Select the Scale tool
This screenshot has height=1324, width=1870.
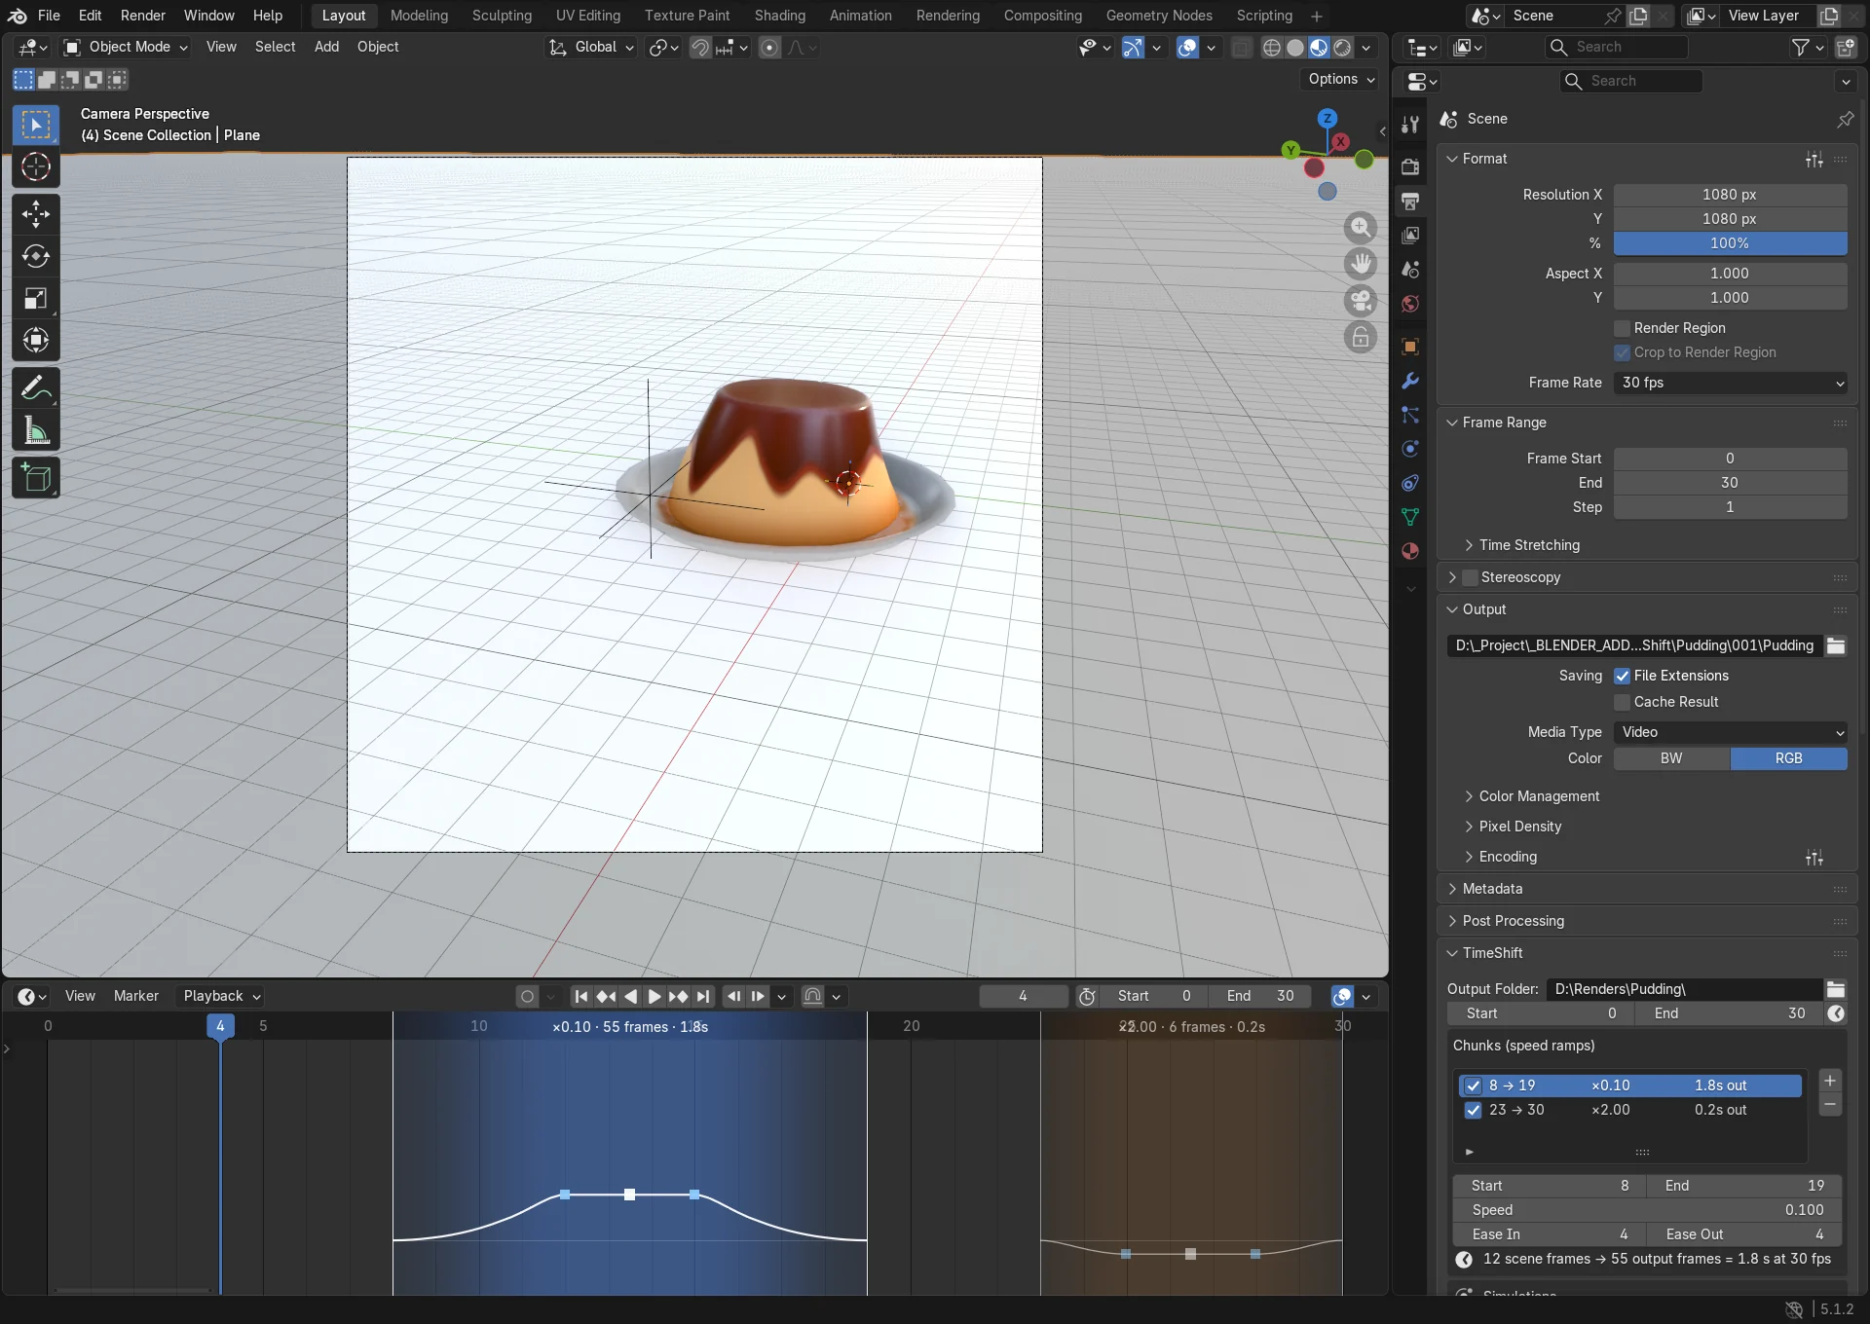pyautogui.click(x=36, y=298)
